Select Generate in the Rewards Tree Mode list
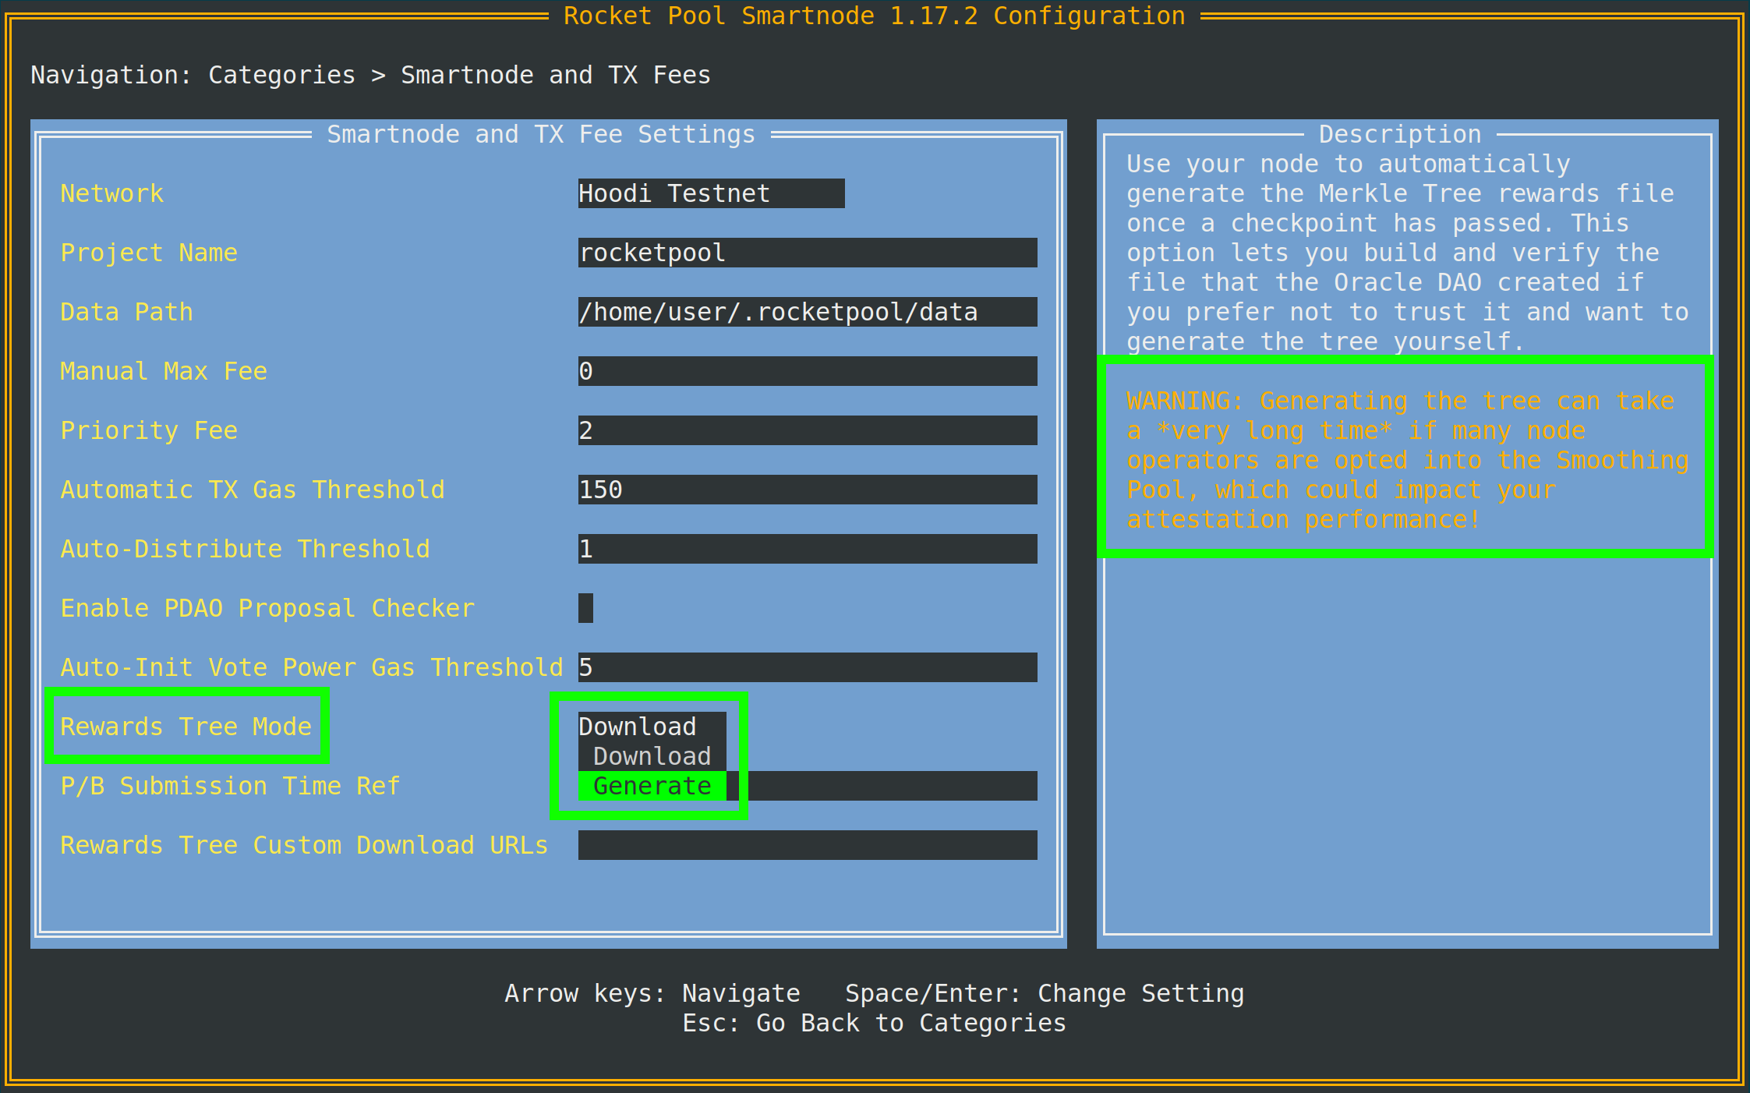The height and width of the screenshot is (1093, 1750). tap(652, 786)
